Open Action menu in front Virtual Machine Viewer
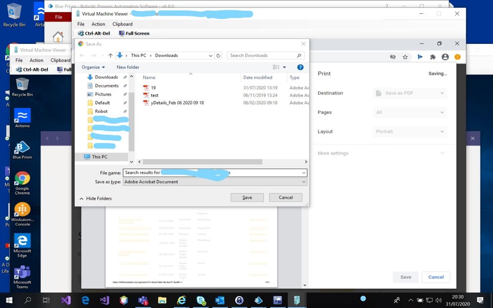 point(98,24)
